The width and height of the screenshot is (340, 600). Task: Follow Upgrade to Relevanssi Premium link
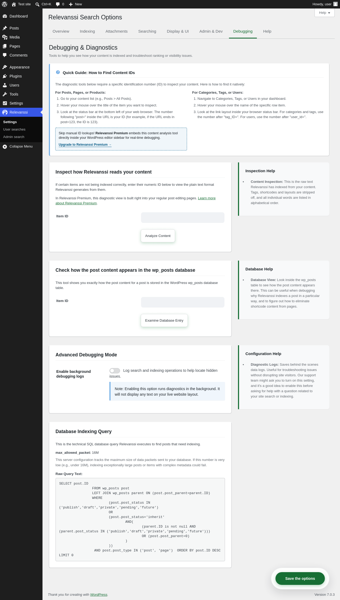coord(85,145)
